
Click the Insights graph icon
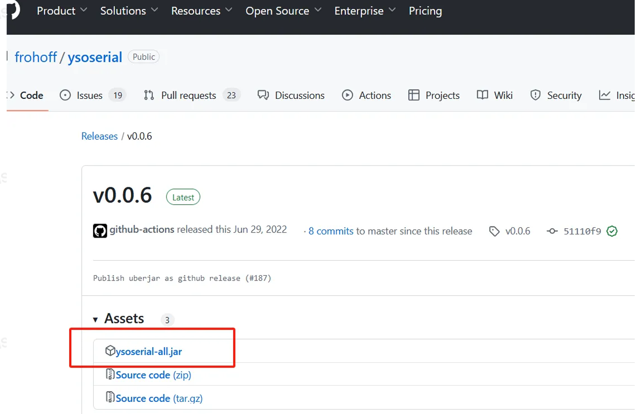(604, 95)
